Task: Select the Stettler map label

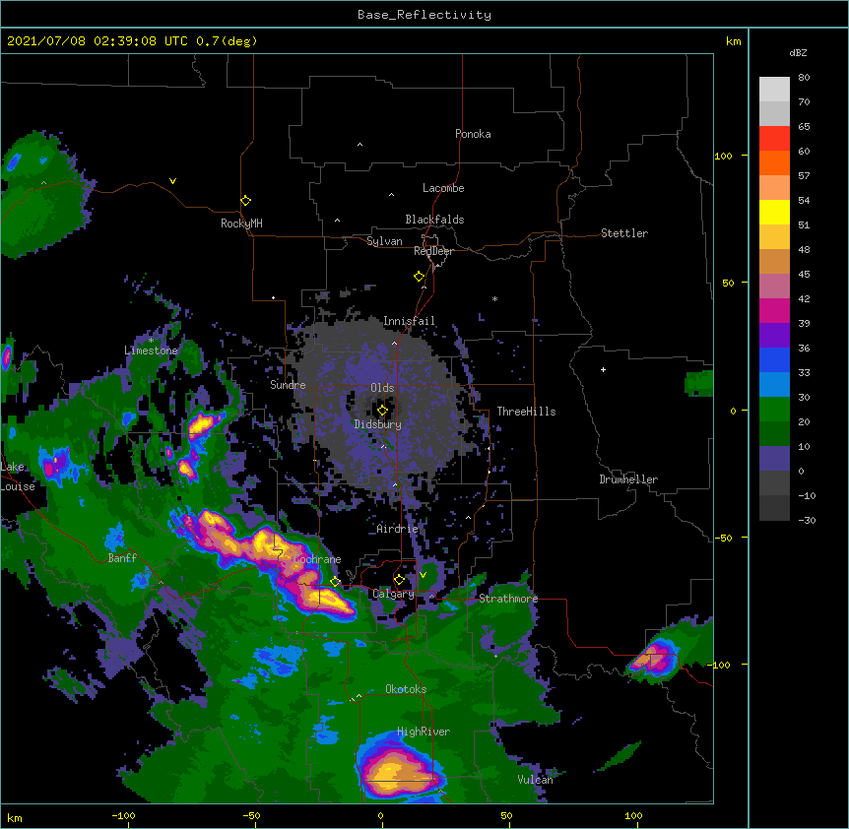Action: [x=624, y=233]
